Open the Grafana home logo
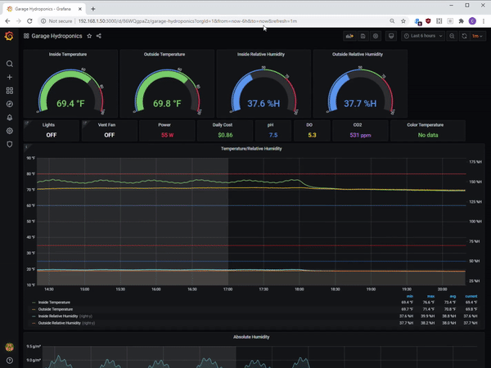The height and width of the screenshot is (368, 491). pyautogui.click(x=9, y=36)
